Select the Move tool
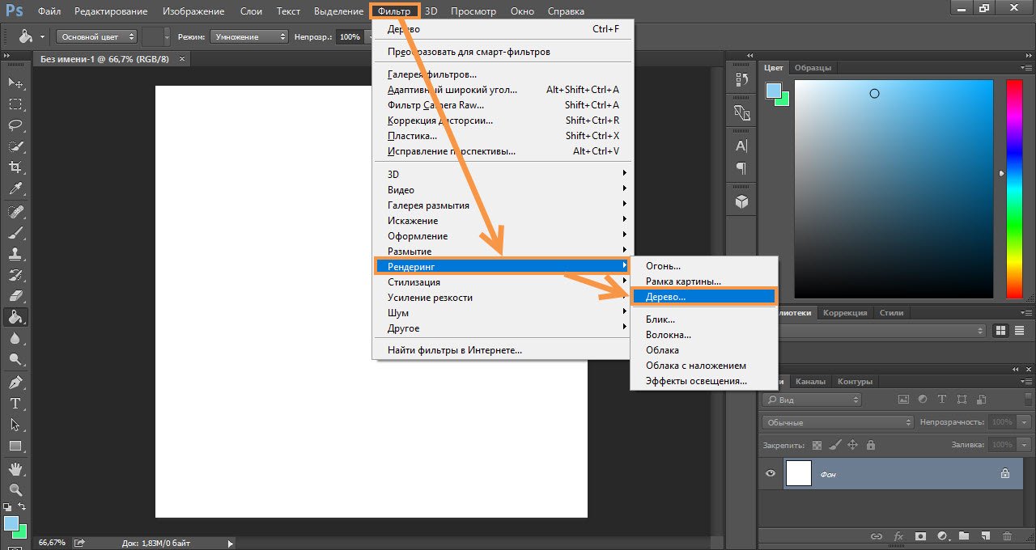The width and height of the screenshot is (1036, 550). [x=15, y=82]
